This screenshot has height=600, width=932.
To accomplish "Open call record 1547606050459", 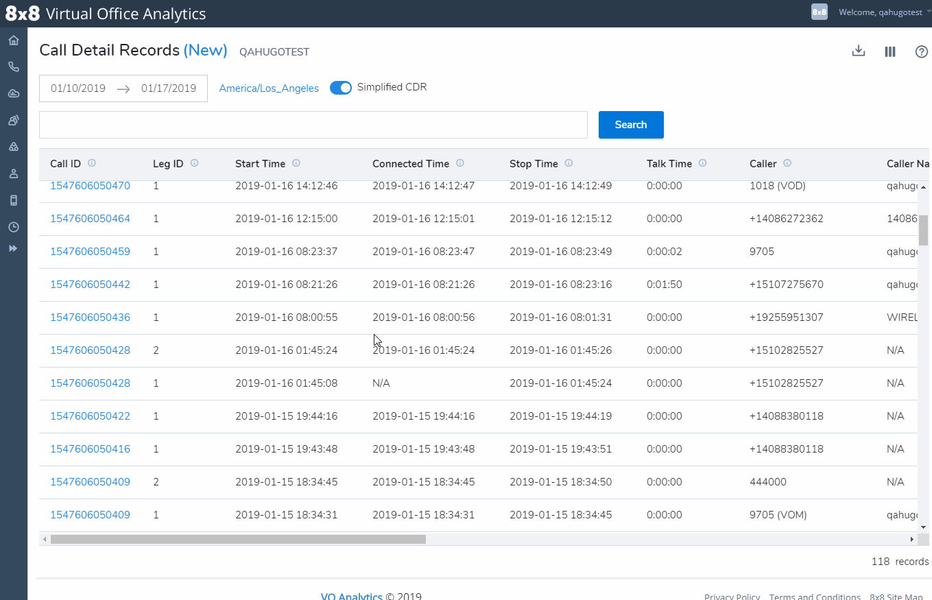I will [90, 252].
